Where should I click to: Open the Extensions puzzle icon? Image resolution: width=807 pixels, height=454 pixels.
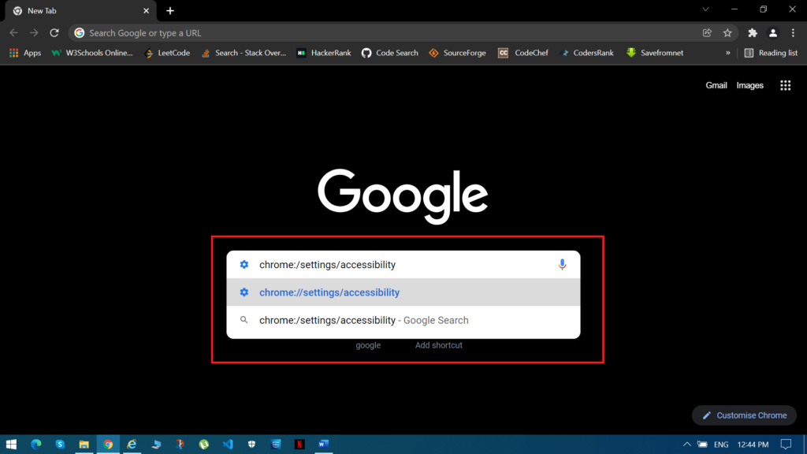click(753, 33)
